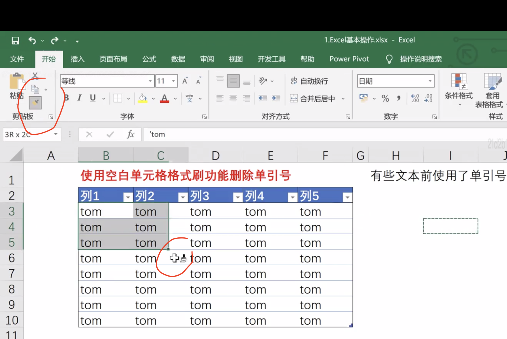Viewport: 507px width, 339px height.
Task: Click 合并后居中 merge and center button
Action: (x=313, y=99)
